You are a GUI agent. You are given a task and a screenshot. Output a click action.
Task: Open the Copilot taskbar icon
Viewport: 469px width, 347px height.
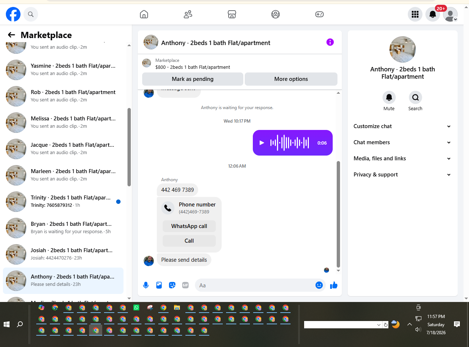[41, 308]
